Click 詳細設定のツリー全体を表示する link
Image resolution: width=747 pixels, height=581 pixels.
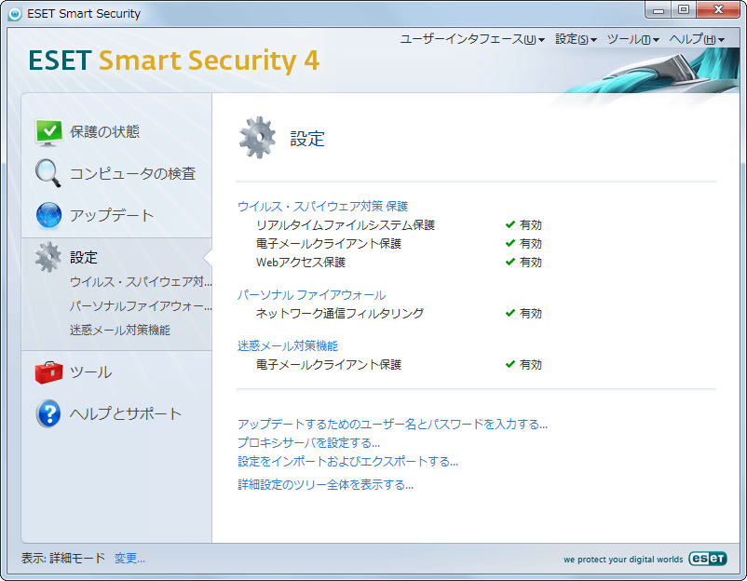click(325, 484)
